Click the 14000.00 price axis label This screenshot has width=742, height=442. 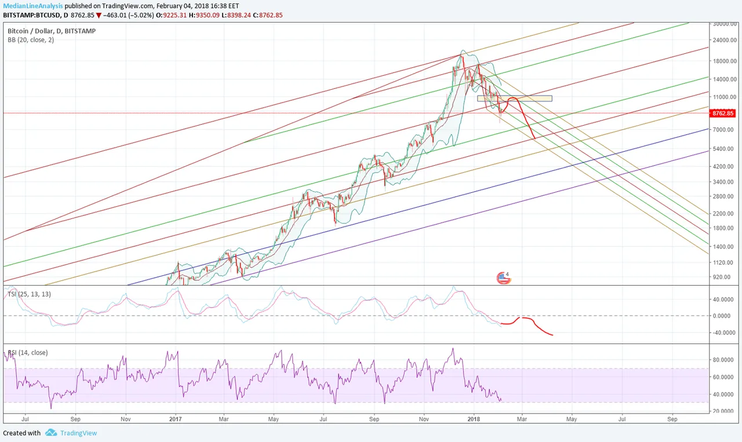pyautogui.click(x=725, y=79)
